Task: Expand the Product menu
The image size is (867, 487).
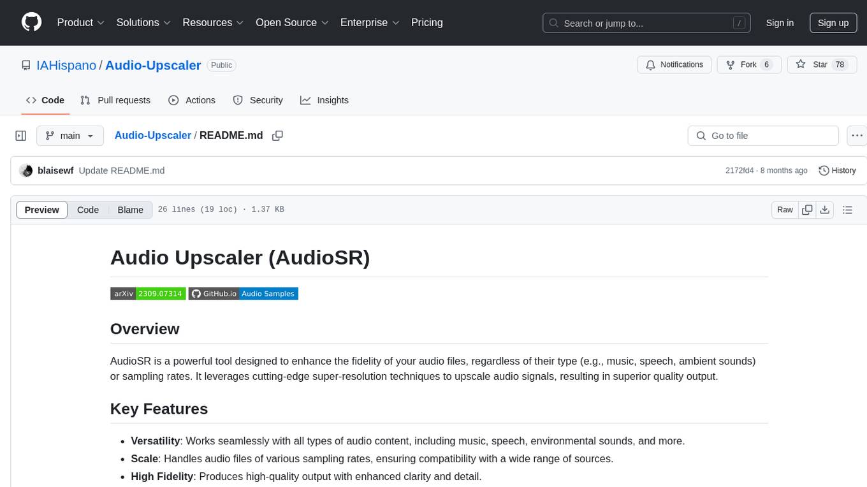Action: 81,22
